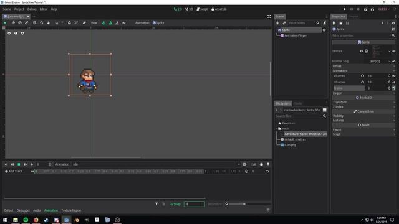Click the viewport horizontal scrollbar
Image resolution: width=399 pixels, height=224 pixels.
pos(105,157)
